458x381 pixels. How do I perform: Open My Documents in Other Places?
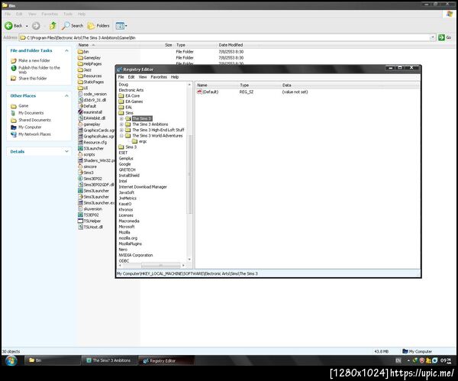pos(31,113)
